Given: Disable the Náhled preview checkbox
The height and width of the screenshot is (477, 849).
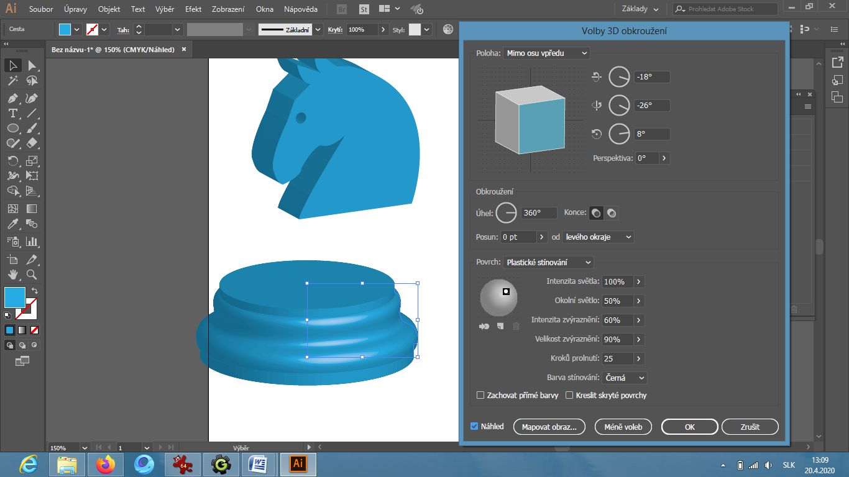Looking at the screenshot, I should coord(474,426).
